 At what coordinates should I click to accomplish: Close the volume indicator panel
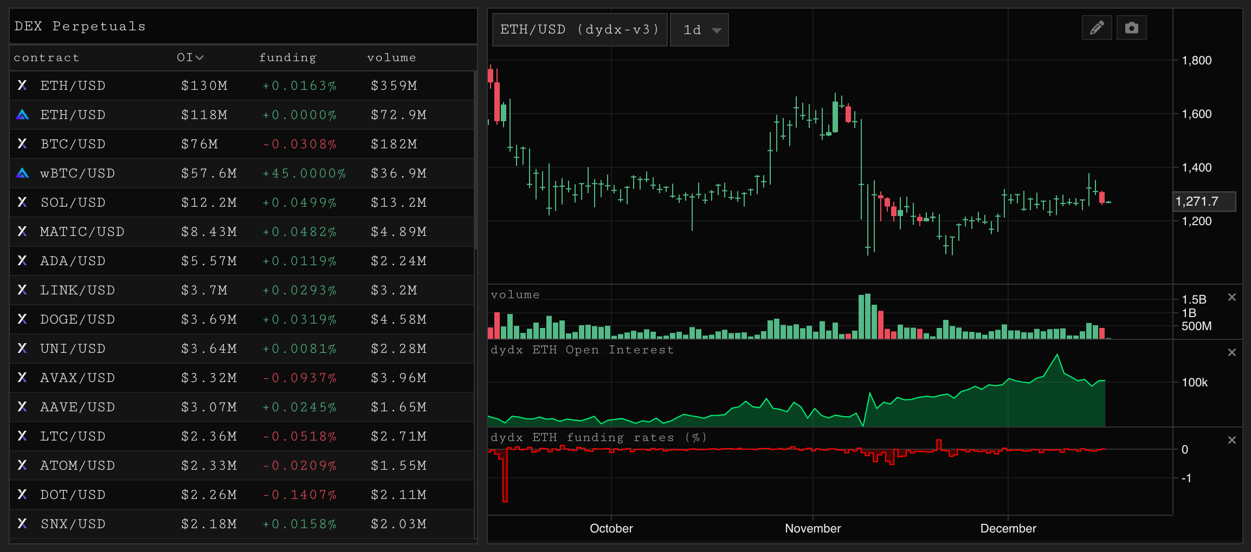tap(1232, 297)
